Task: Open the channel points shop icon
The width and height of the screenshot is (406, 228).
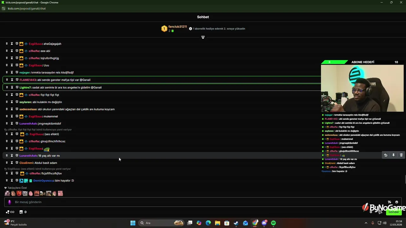Action: [x=21, y=212]
